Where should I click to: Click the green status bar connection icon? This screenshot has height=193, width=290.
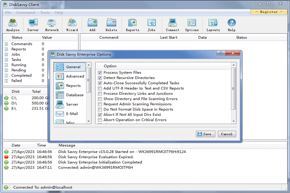pyautogui.click(x=6, y=188)
